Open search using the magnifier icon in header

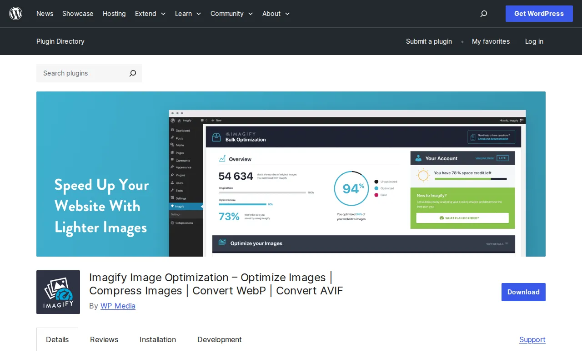[483, 14]
